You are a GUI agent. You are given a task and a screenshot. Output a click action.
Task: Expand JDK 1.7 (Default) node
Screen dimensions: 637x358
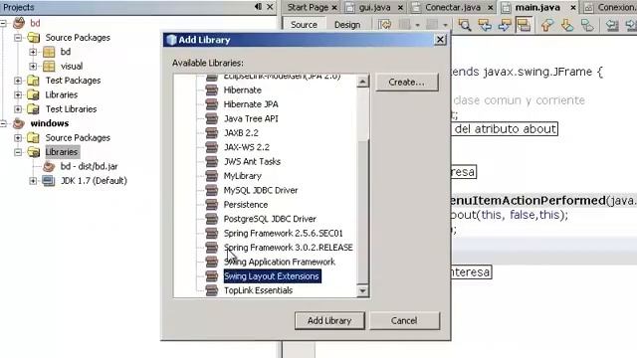[x=33, y=181]
